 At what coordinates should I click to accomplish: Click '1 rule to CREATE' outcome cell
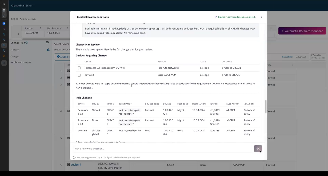pos(231,75)
